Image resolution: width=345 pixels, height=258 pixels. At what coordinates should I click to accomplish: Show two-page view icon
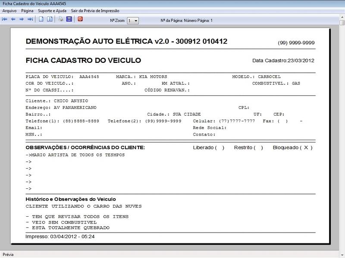point(50,19)
